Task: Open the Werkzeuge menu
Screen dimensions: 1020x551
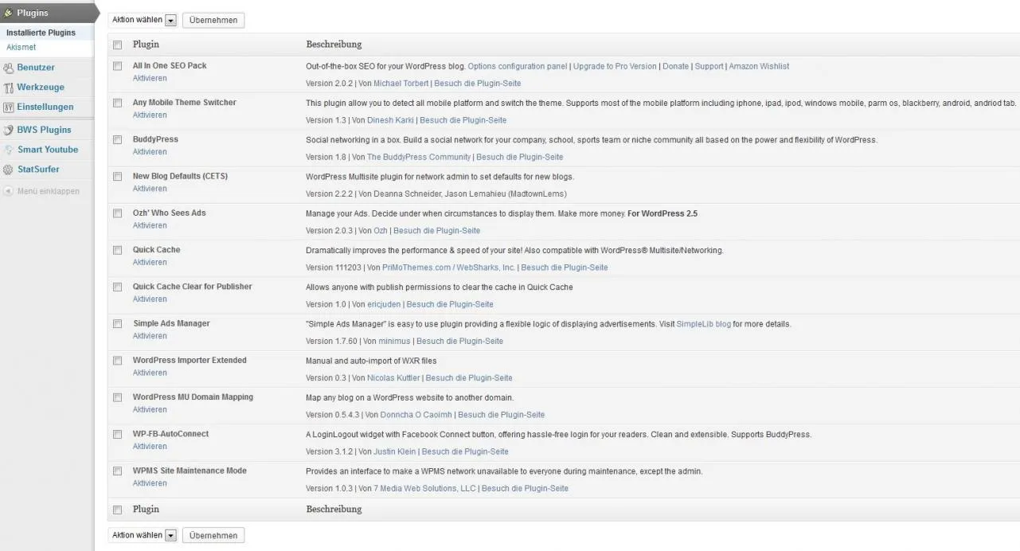Action: point(41,88)
